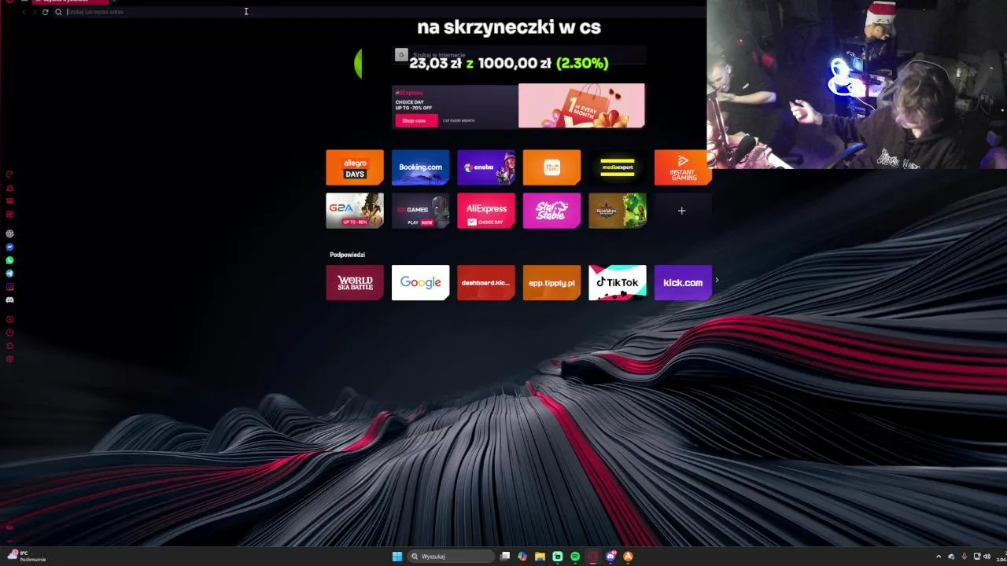Viewport: 1007px width, 566px height.
Task: Open the Windows Start menu
Action: pyautogui.click(x=397, y=557)
